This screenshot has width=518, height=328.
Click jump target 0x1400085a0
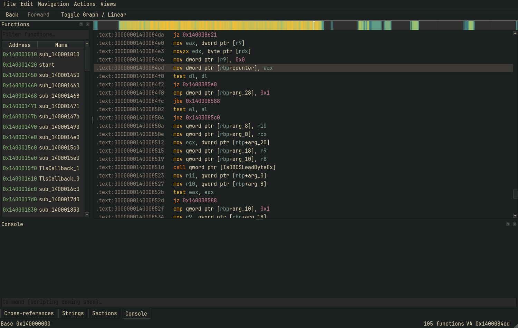pyautogui.click(x=200, y=85)
